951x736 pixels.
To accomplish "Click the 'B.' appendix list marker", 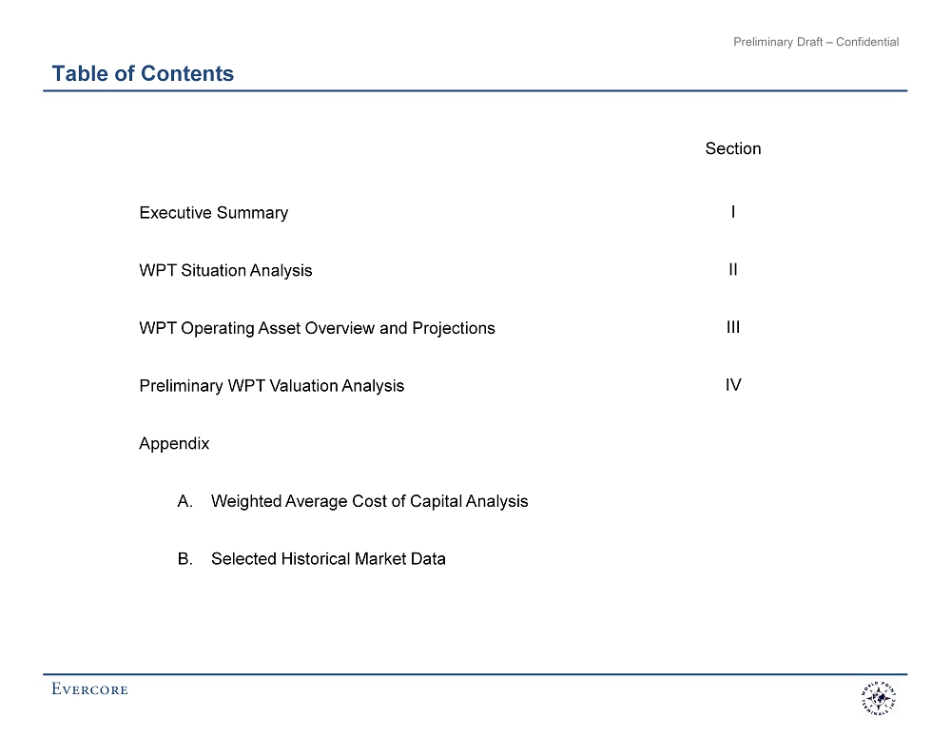I will (x=185, y=559).
